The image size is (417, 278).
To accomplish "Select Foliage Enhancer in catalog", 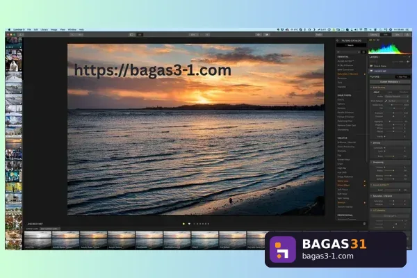I will (345, 117).
